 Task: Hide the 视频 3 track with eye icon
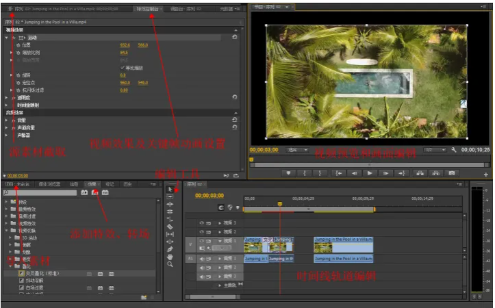click(201, 223)
